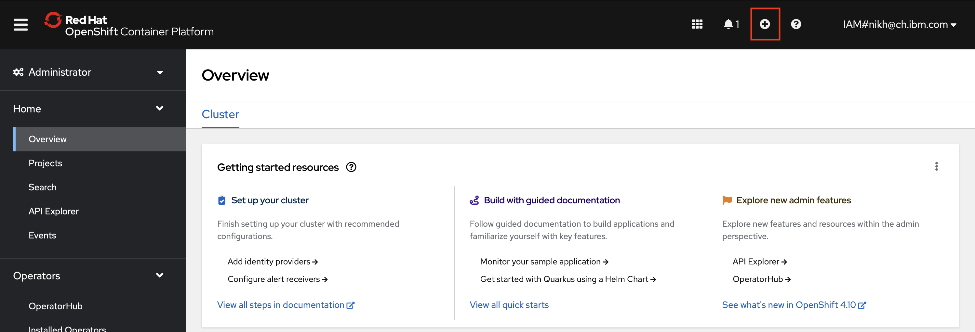975x332 pixels.
Task: Select the Cluster tab
Action: [220, 114]
